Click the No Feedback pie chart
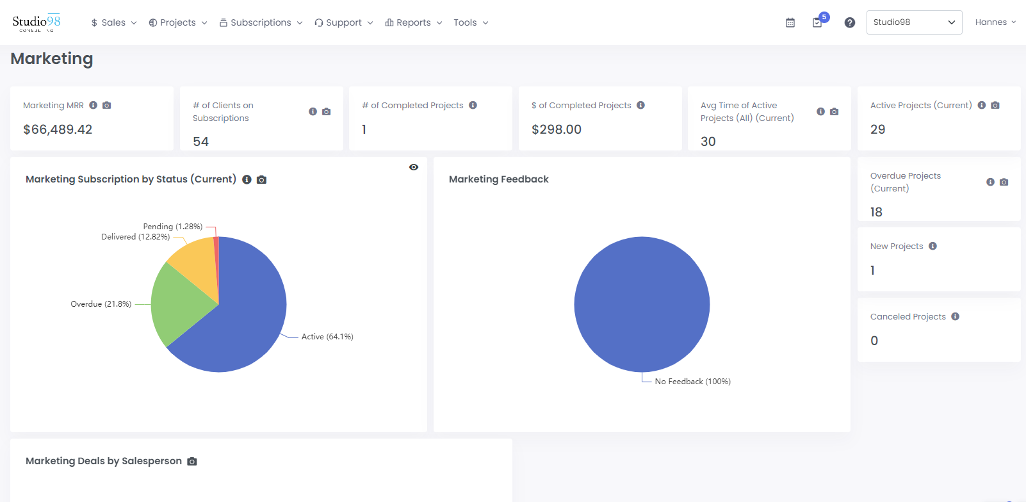The image size is (1026, 502). tap(642, 304)
